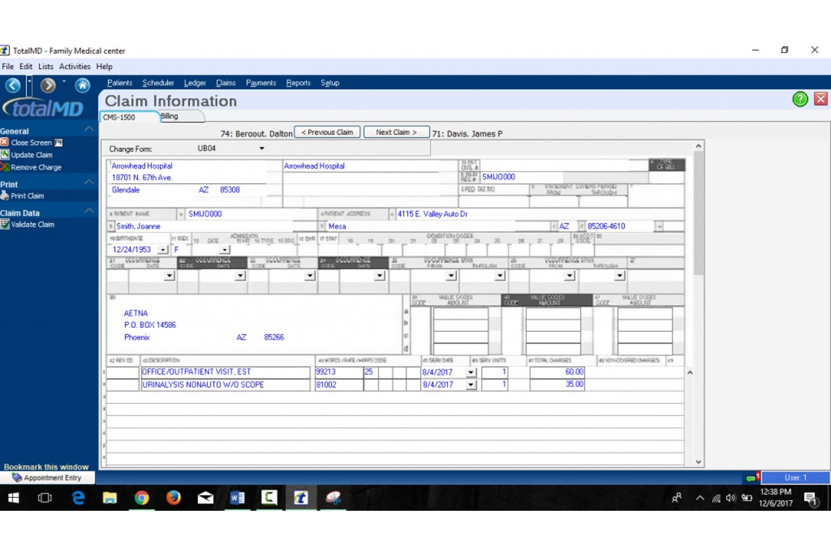Viewport: 831px width, 554px height.
Task: Click the total charges field showing 60.00
Action: [557, 372]
